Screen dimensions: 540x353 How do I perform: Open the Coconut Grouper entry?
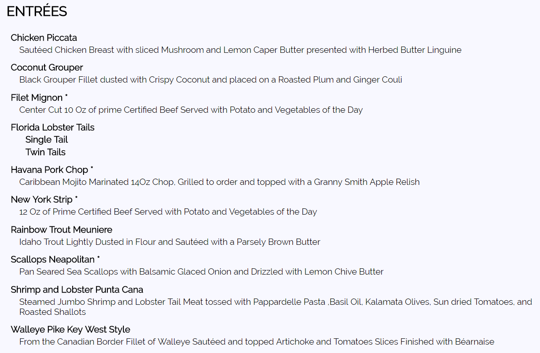[x=47, y=67]
